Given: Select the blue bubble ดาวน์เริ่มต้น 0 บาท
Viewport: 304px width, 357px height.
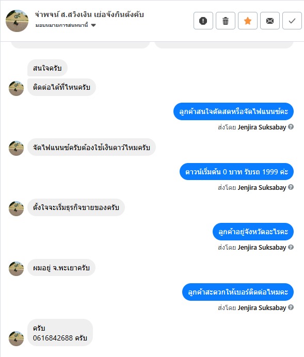Looking at the screenshot, I should click(x=236, y=172).
